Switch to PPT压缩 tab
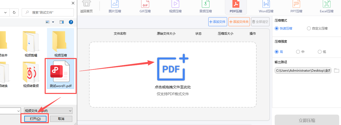Image resolution: width=341 pixels, height=125 pixels. [x=296, y=7]
